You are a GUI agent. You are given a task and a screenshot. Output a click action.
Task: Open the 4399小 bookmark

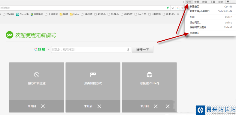point(100,14)
